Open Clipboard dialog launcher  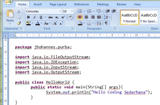(21, 28)
